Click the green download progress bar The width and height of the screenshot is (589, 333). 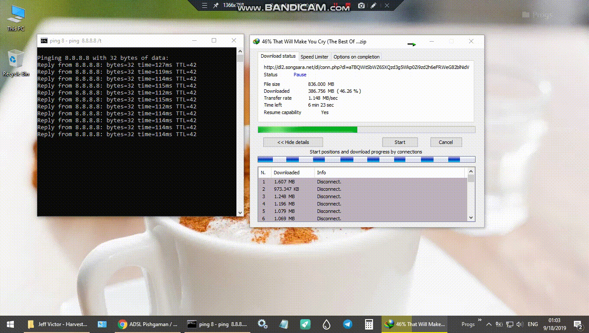tap(366, 129)
